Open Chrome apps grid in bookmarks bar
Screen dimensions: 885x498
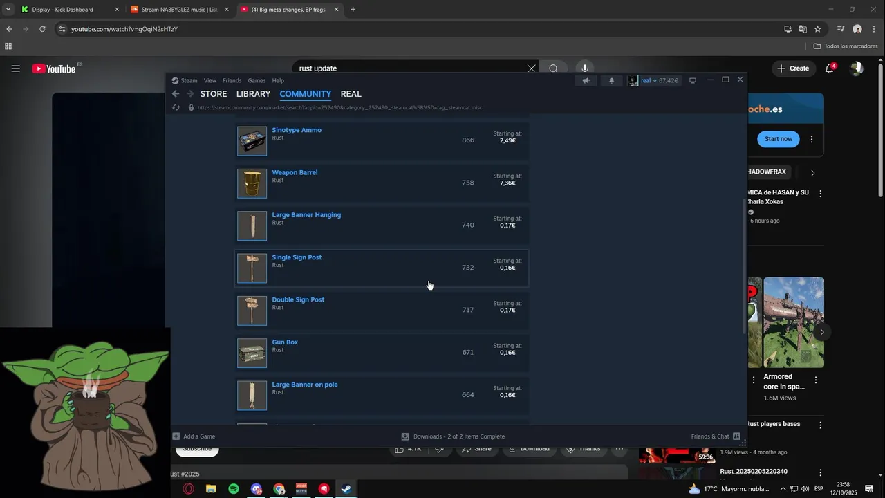tap(8, 46)
